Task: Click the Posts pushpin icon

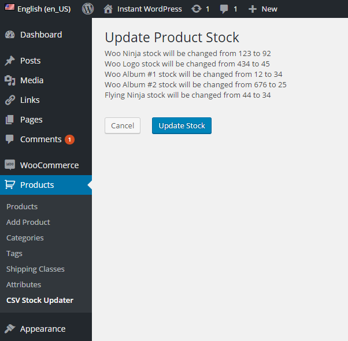Action: click(10, 61)
